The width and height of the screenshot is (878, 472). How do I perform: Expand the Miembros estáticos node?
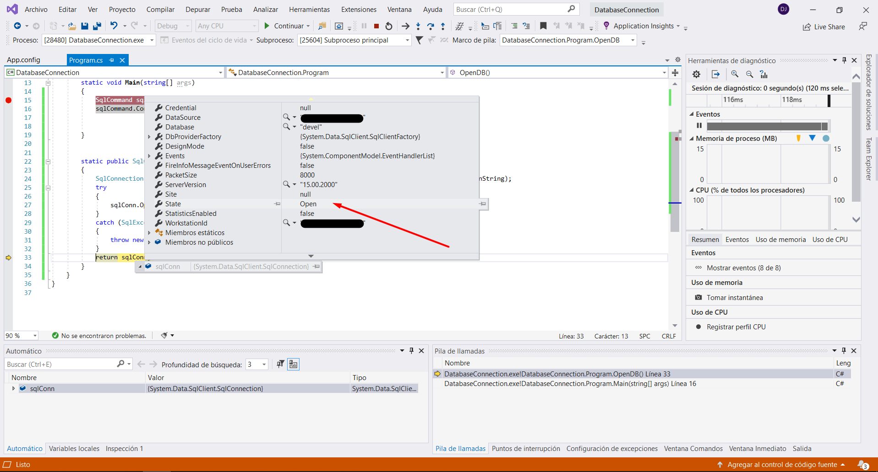coord(149,233)
